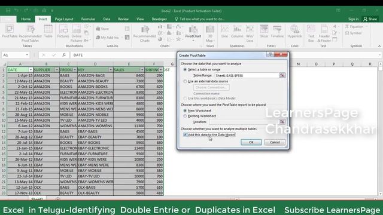The width and height of the screenshot is (383, 215).
Task: Click Cancel in Create PivotTable dialog
Action: pyautogui.click(x=275, y=142)
